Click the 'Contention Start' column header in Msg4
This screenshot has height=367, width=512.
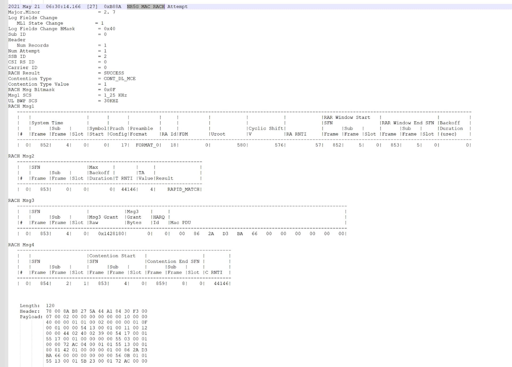[112, 256]
